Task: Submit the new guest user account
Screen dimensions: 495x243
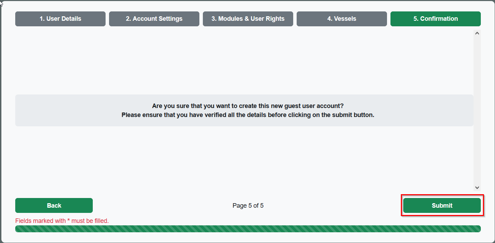Action: (442, 206)
